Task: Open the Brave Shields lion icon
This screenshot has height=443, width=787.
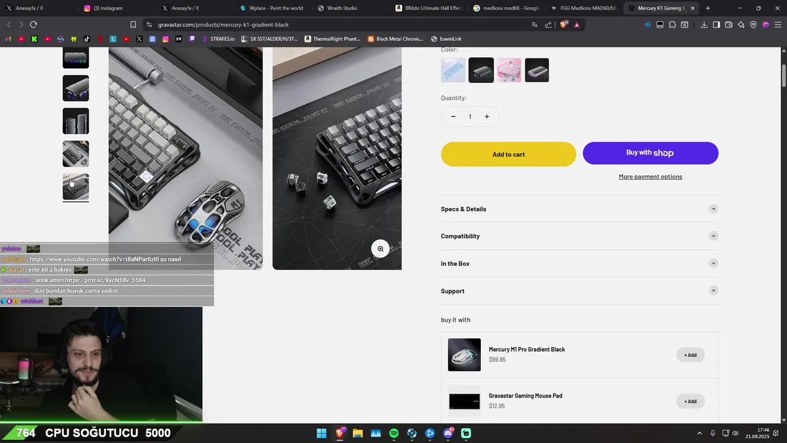Action: click(563, 25)
